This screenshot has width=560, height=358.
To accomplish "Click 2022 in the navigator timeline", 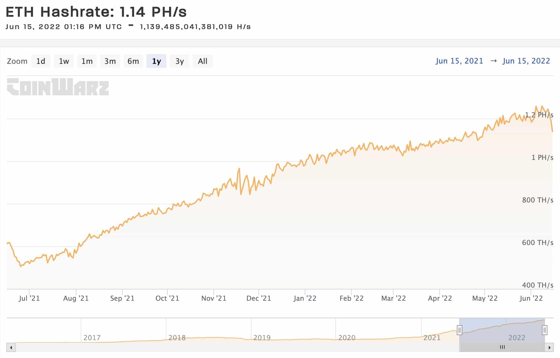I will pos(517,338).
